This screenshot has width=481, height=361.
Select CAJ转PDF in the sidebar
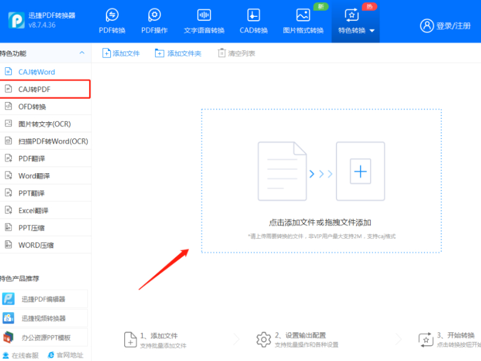[x=46, y=89]
